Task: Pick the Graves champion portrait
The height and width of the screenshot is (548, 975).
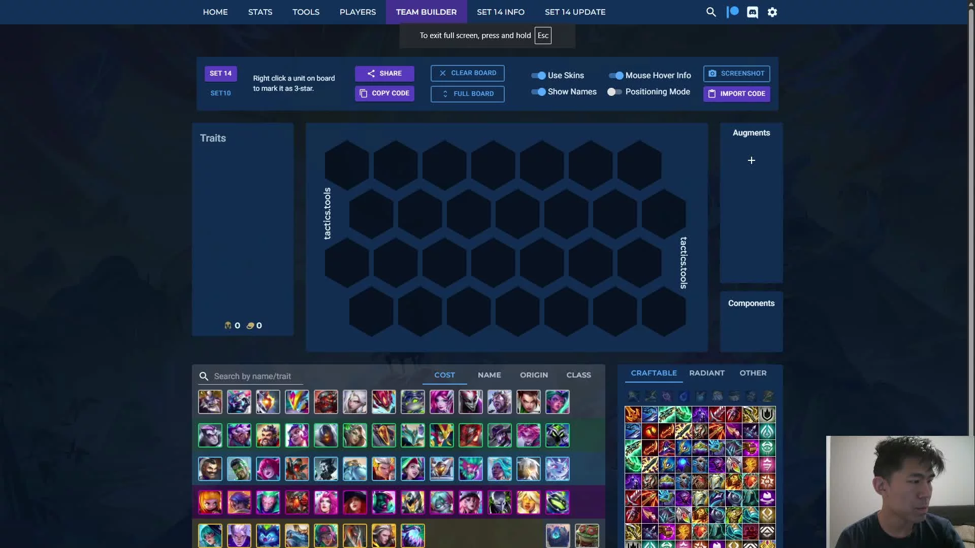Action: click(x=268, y=435)
